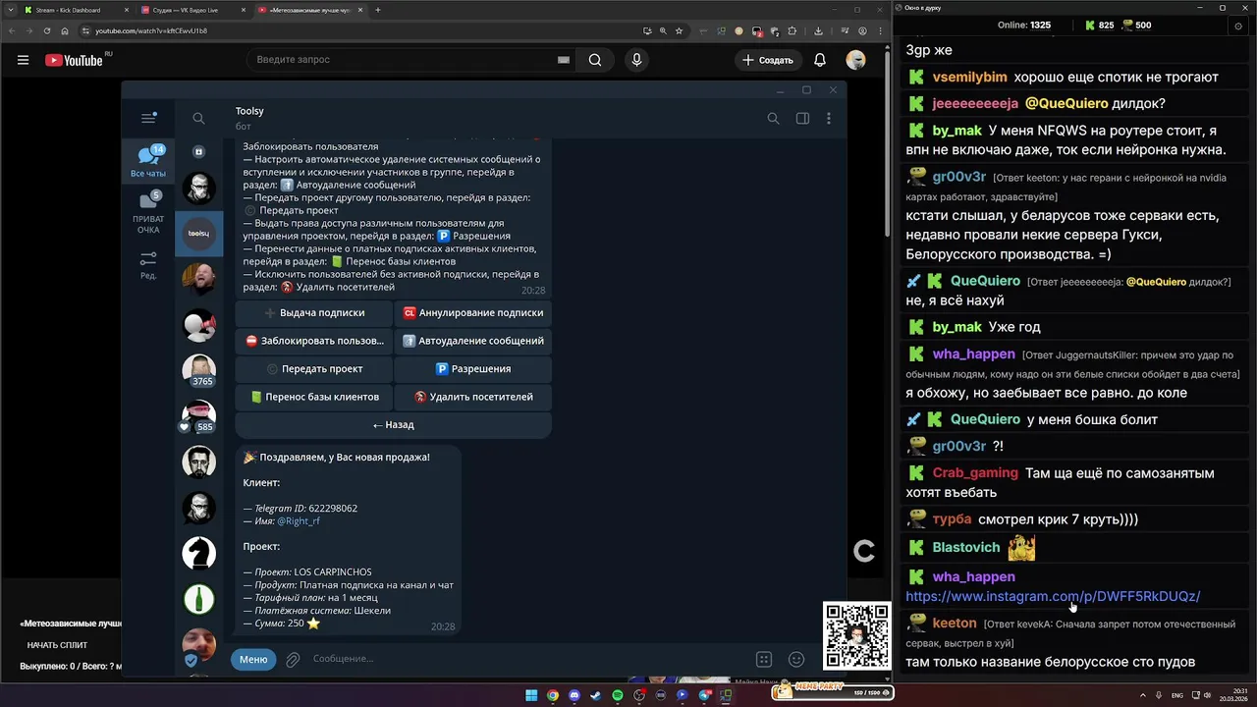Viewport: 1257px width, 707px height.
Task: Open the browser extensions puzzle icon
Action: [x=792, y=30]
